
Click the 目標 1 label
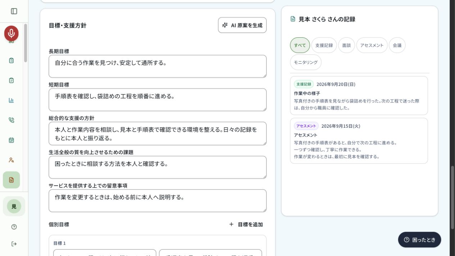pos(60,243)
